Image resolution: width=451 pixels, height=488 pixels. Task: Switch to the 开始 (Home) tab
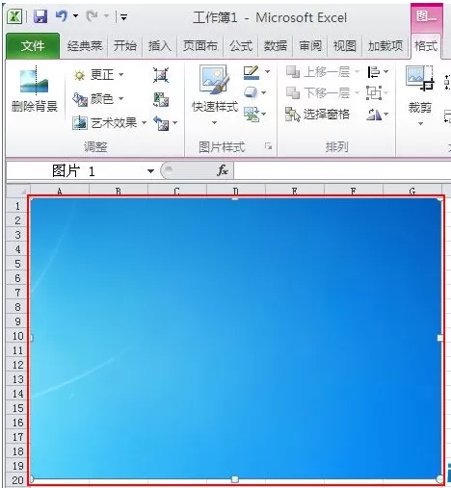click(125, 46)
